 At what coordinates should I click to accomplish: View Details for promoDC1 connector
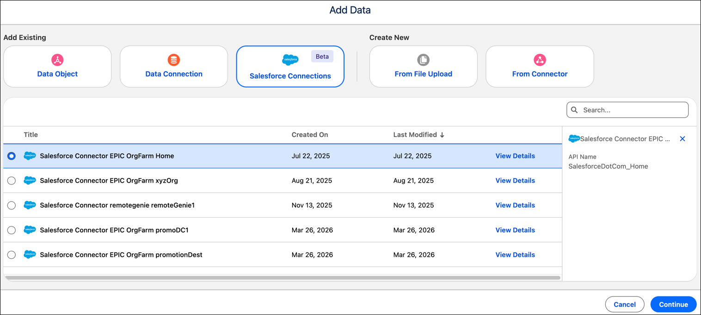coord(515,230)
